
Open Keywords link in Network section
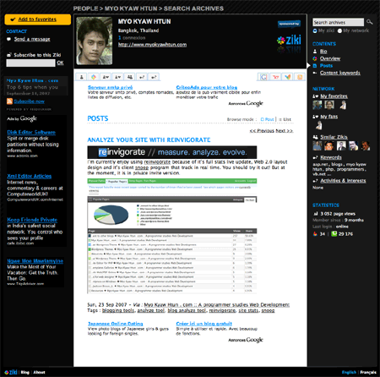tap(331, 157)
